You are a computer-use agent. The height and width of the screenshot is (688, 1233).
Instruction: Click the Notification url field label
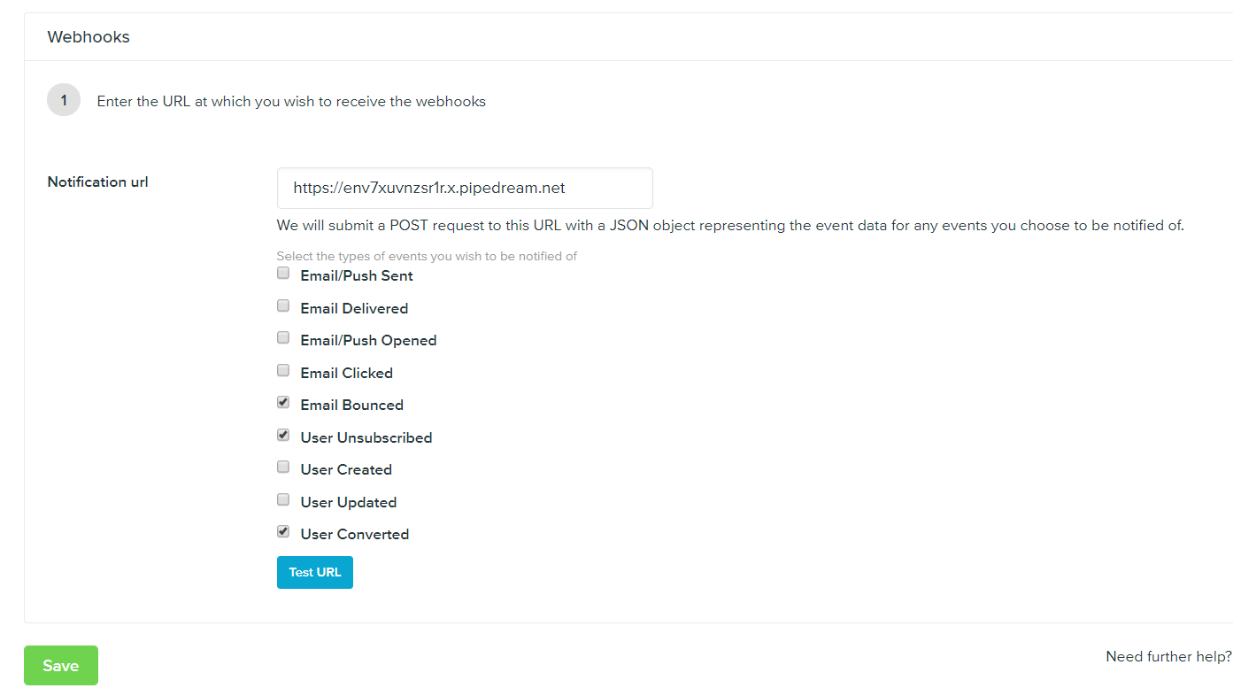98,182
